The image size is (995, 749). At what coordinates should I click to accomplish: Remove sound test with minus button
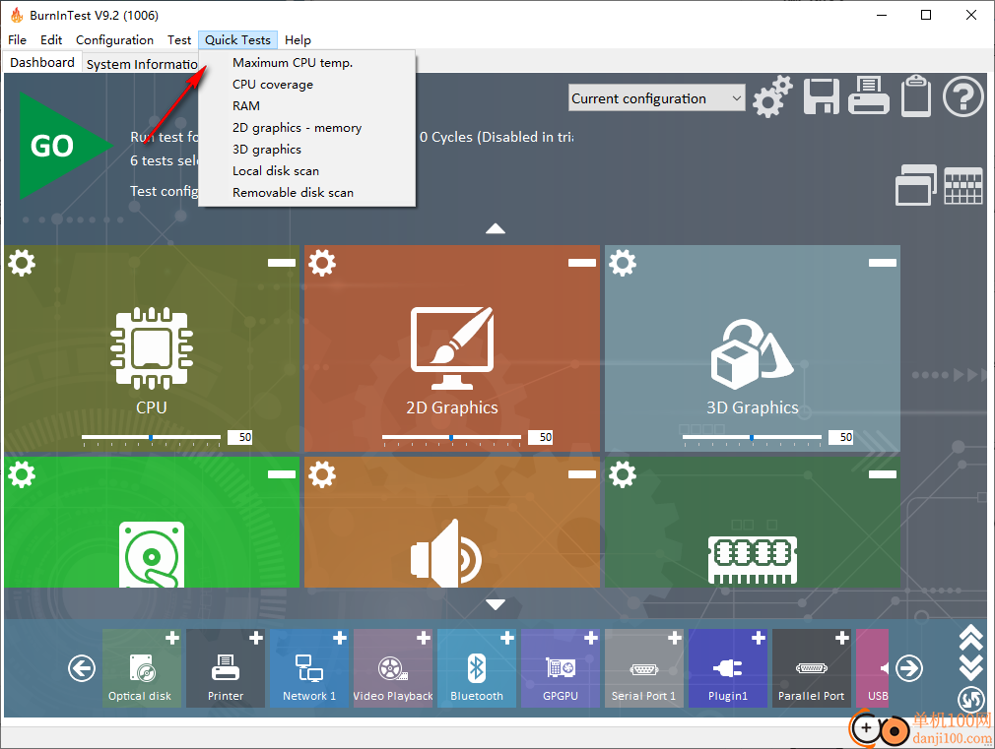[582, 474]
